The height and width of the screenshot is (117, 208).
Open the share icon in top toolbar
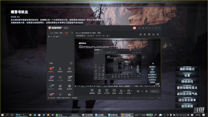158,34
